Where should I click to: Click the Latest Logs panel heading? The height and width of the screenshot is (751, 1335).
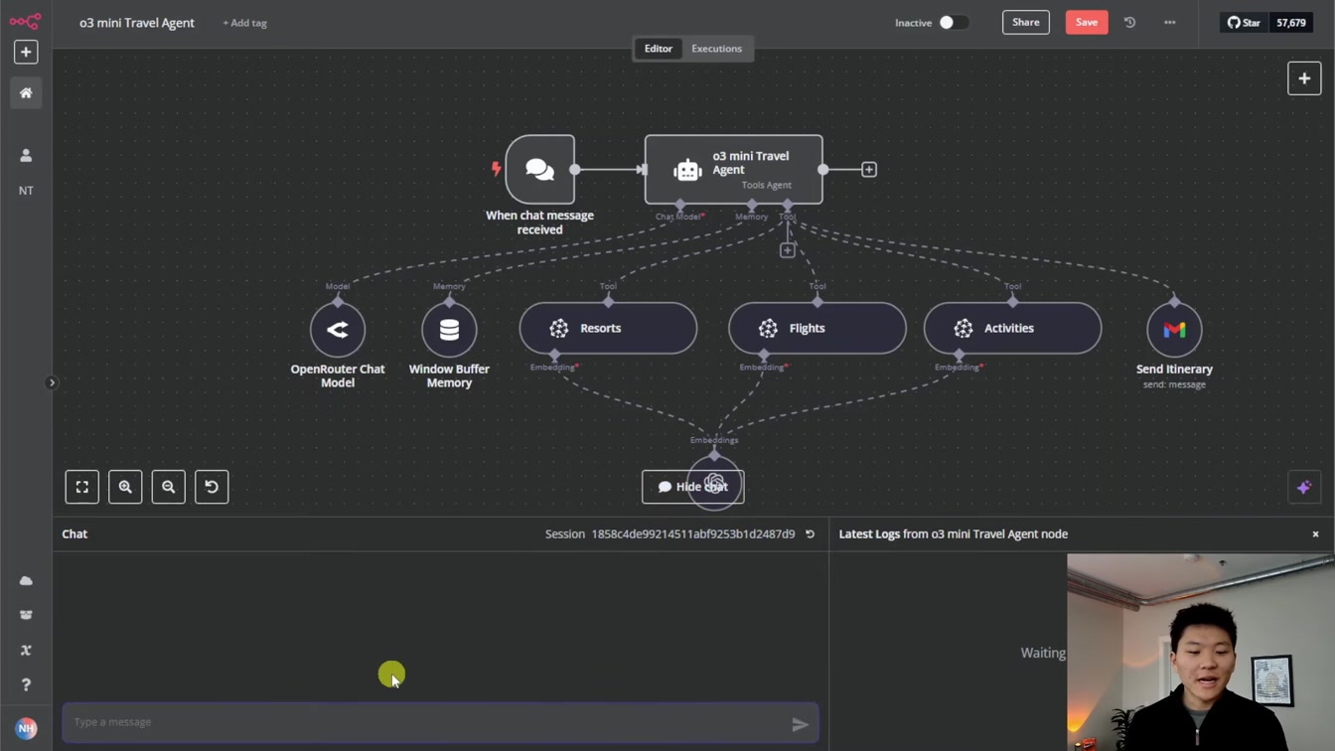point(954,534)
